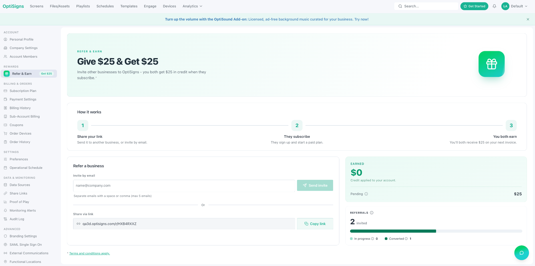Click the Monitoring Alerts bell icon
The image size is (535, 266).
tap(5, 211)
